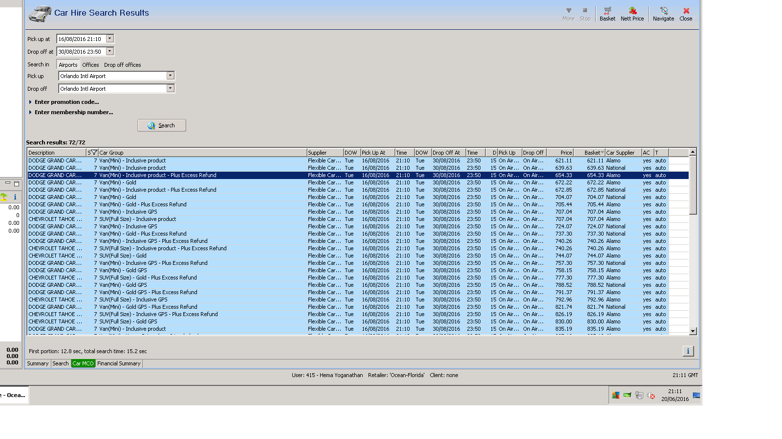Click the filter icon in S column header
This screenshot has height=439, width=782.
tap(93, 153)
